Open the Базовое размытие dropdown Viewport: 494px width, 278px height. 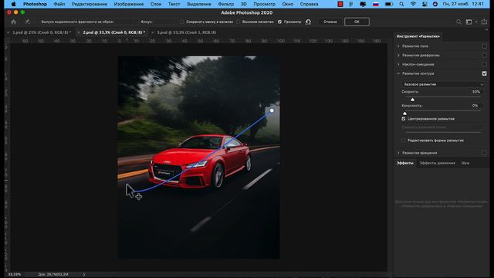(443, 84)
